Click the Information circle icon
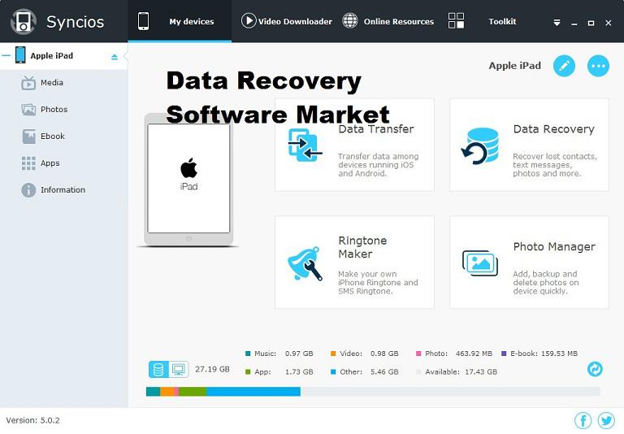 tap(28, 190)
